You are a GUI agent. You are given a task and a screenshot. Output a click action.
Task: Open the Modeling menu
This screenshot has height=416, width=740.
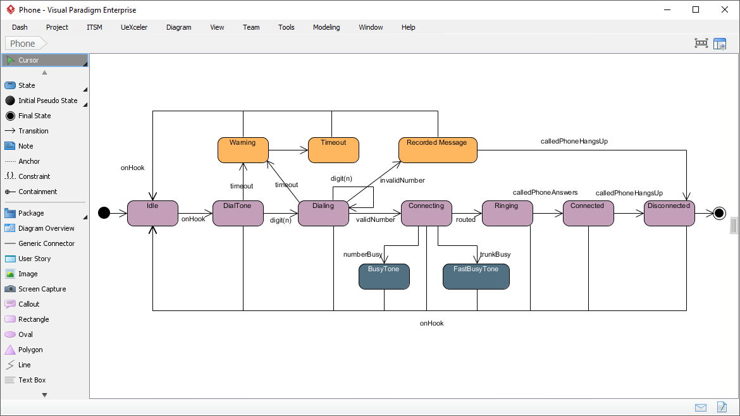coord(326,27)
